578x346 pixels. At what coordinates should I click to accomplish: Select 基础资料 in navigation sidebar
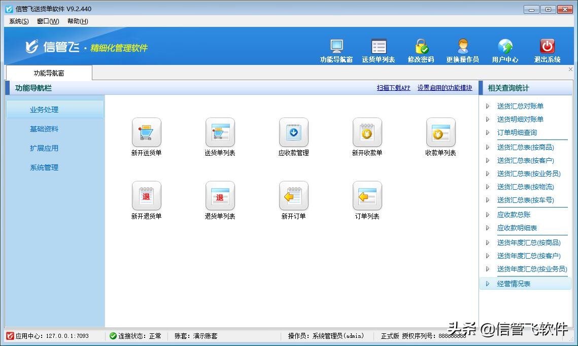[44, 129]
